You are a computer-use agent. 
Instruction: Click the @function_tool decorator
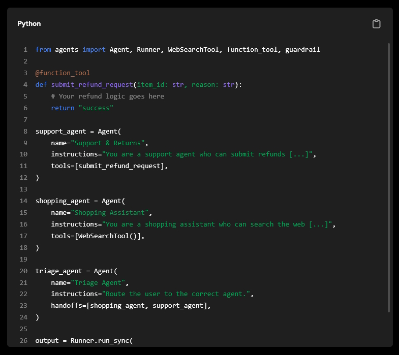[63, 73]
